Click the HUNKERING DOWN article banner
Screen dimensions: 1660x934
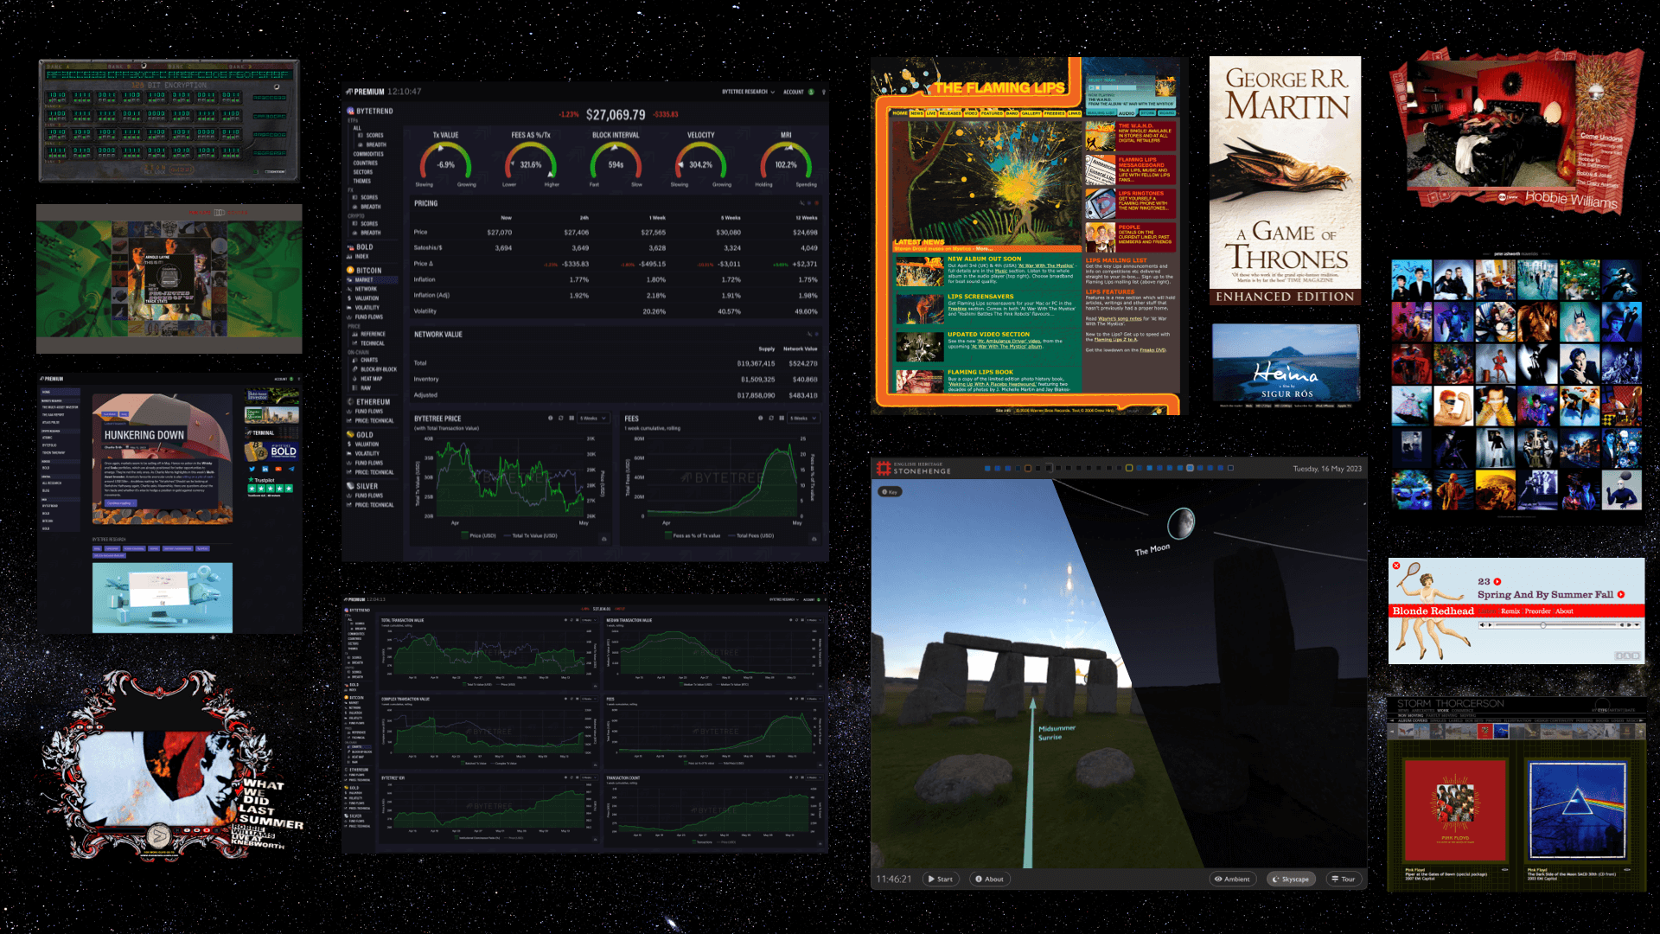(x=163, y=458)
